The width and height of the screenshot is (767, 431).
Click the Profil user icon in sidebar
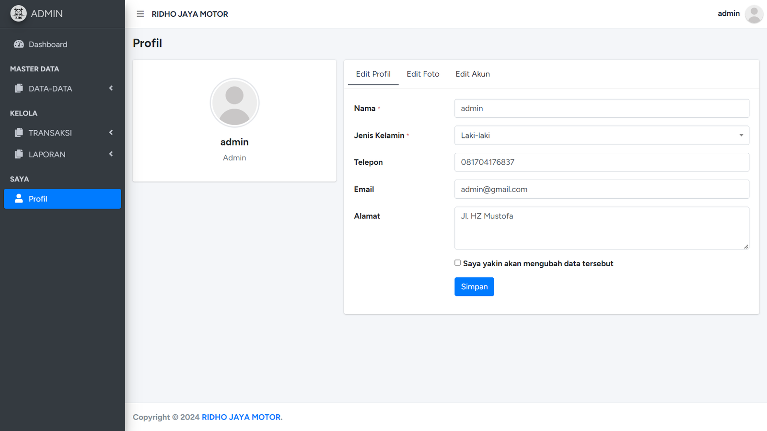coord(19,198)
